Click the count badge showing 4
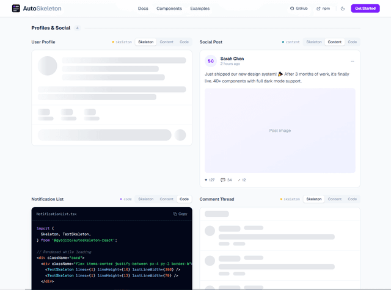 [78, 28]
